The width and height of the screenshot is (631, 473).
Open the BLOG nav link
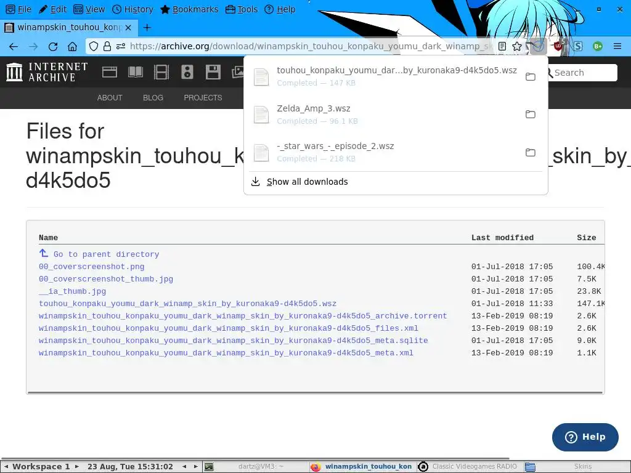click(153, 98)
